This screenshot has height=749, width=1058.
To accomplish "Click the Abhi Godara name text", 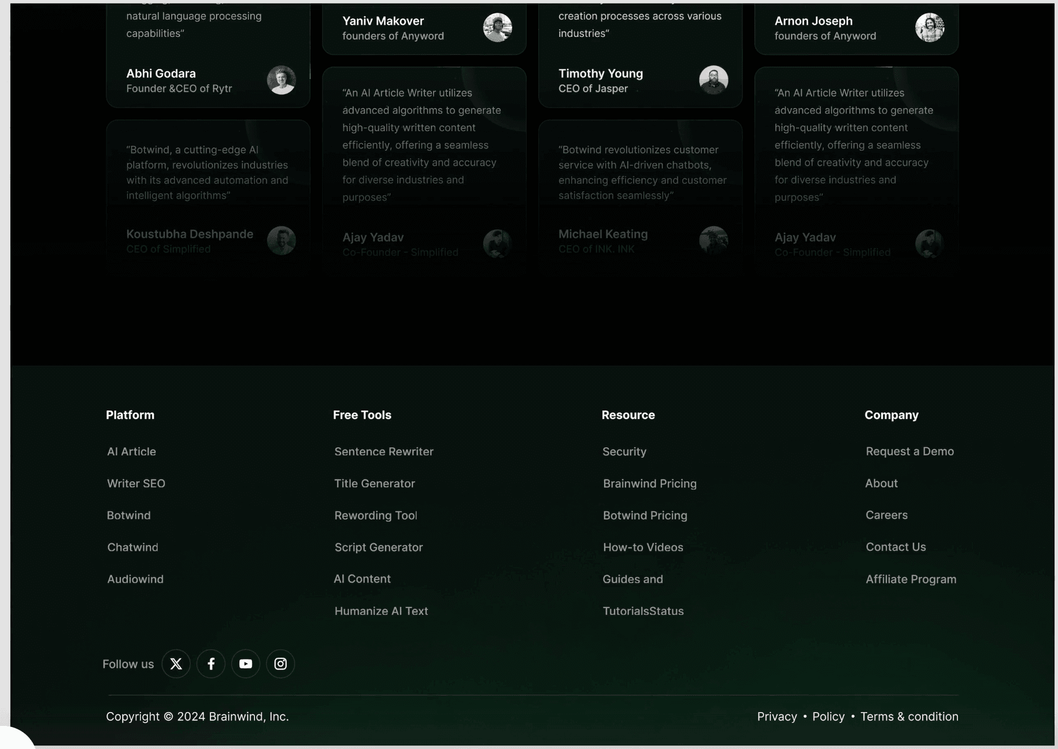I will coord(161,73).
